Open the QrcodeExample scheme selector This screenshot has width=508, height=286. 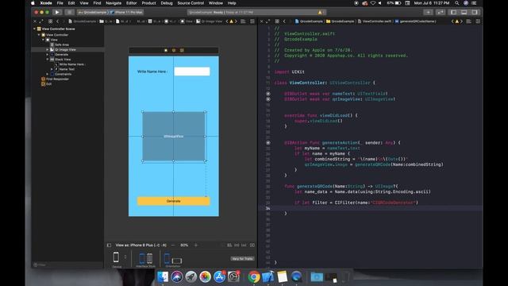point(92,13)
